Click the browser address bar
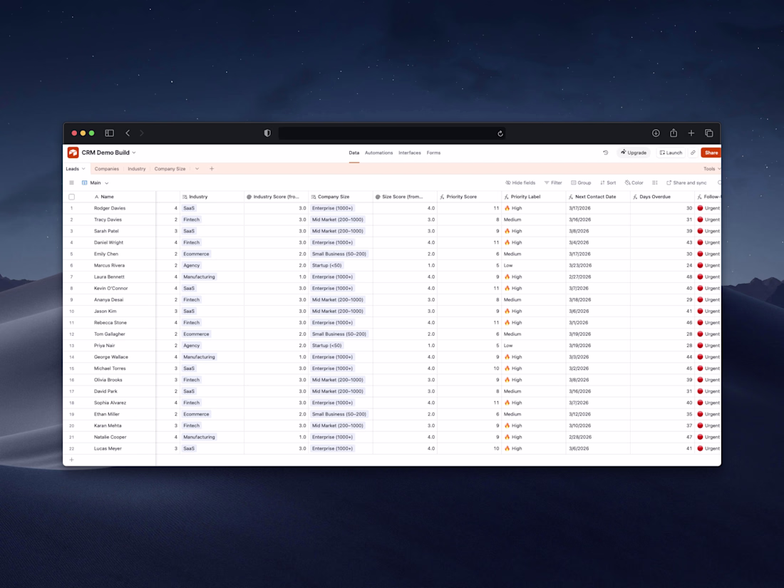This screenshot has width=784, height=588. click(391, 133)
